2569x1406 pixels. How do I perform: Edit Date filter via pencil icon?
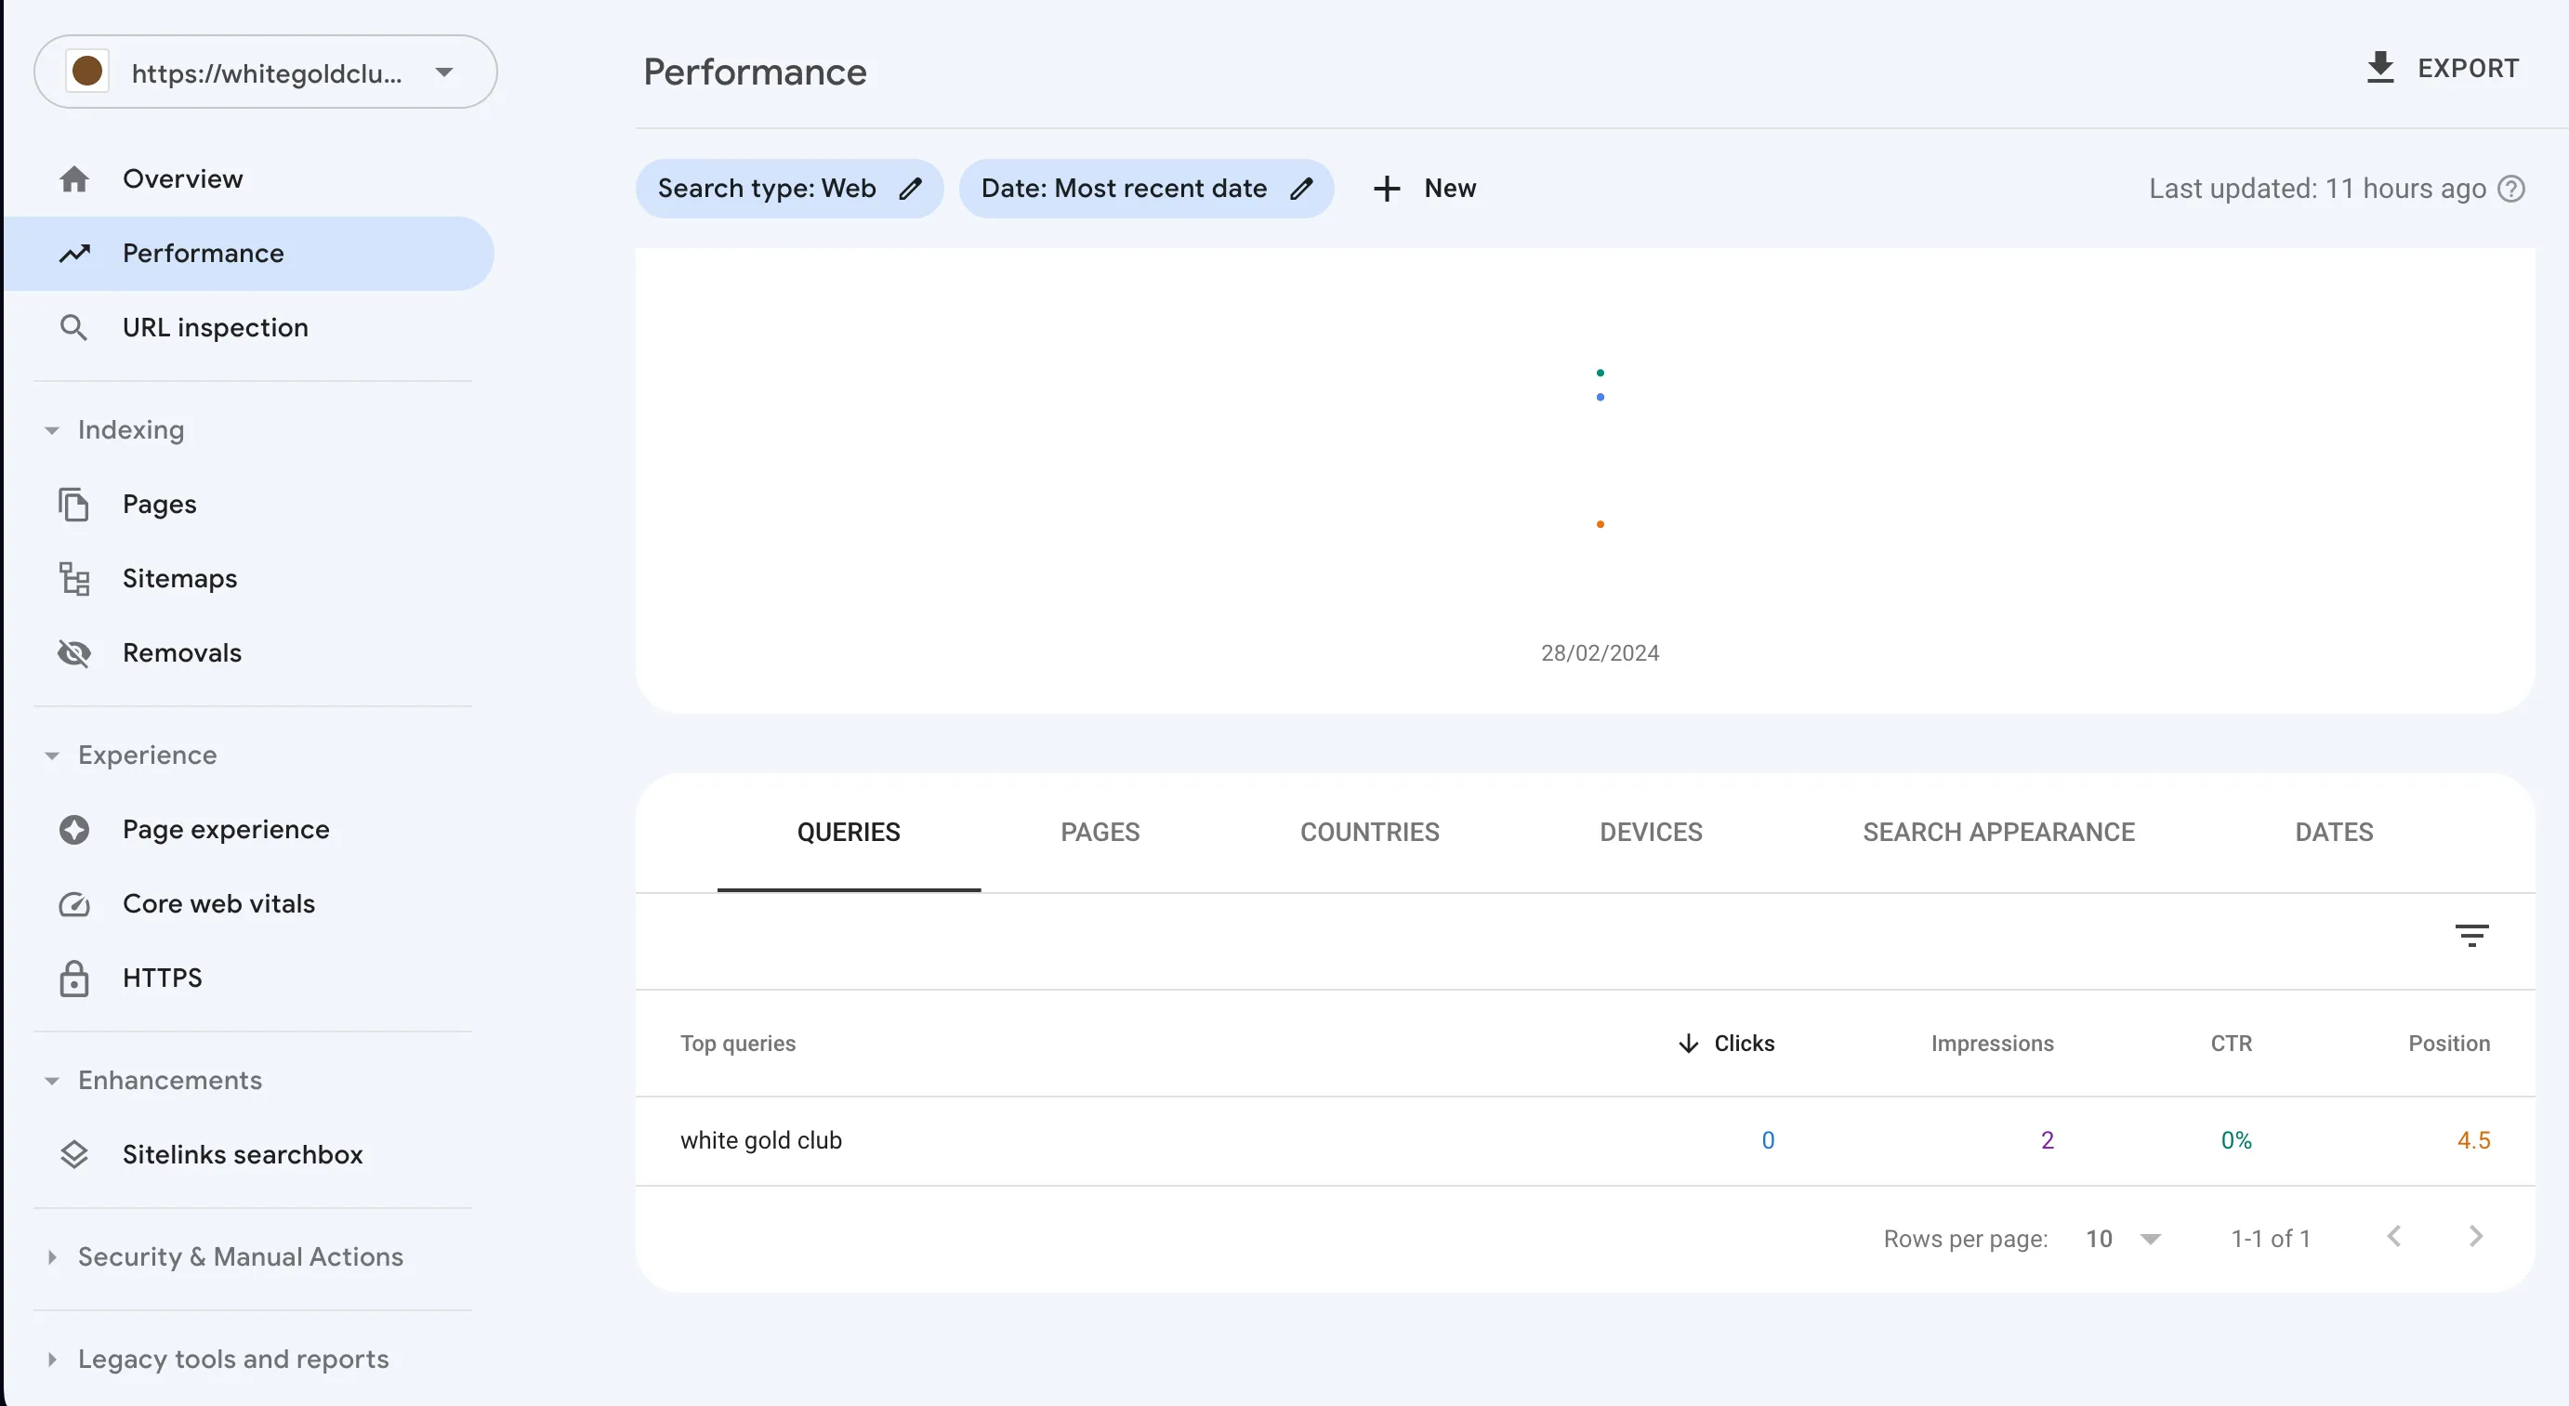click(x=1301, y=189)
